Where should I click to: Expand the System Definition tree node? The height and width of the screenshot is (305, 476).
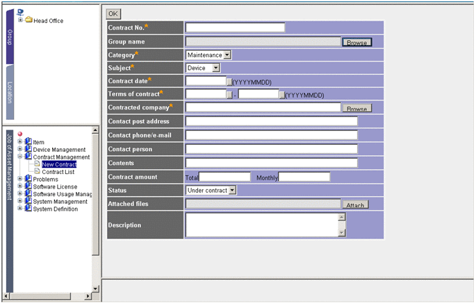point(20,209)
